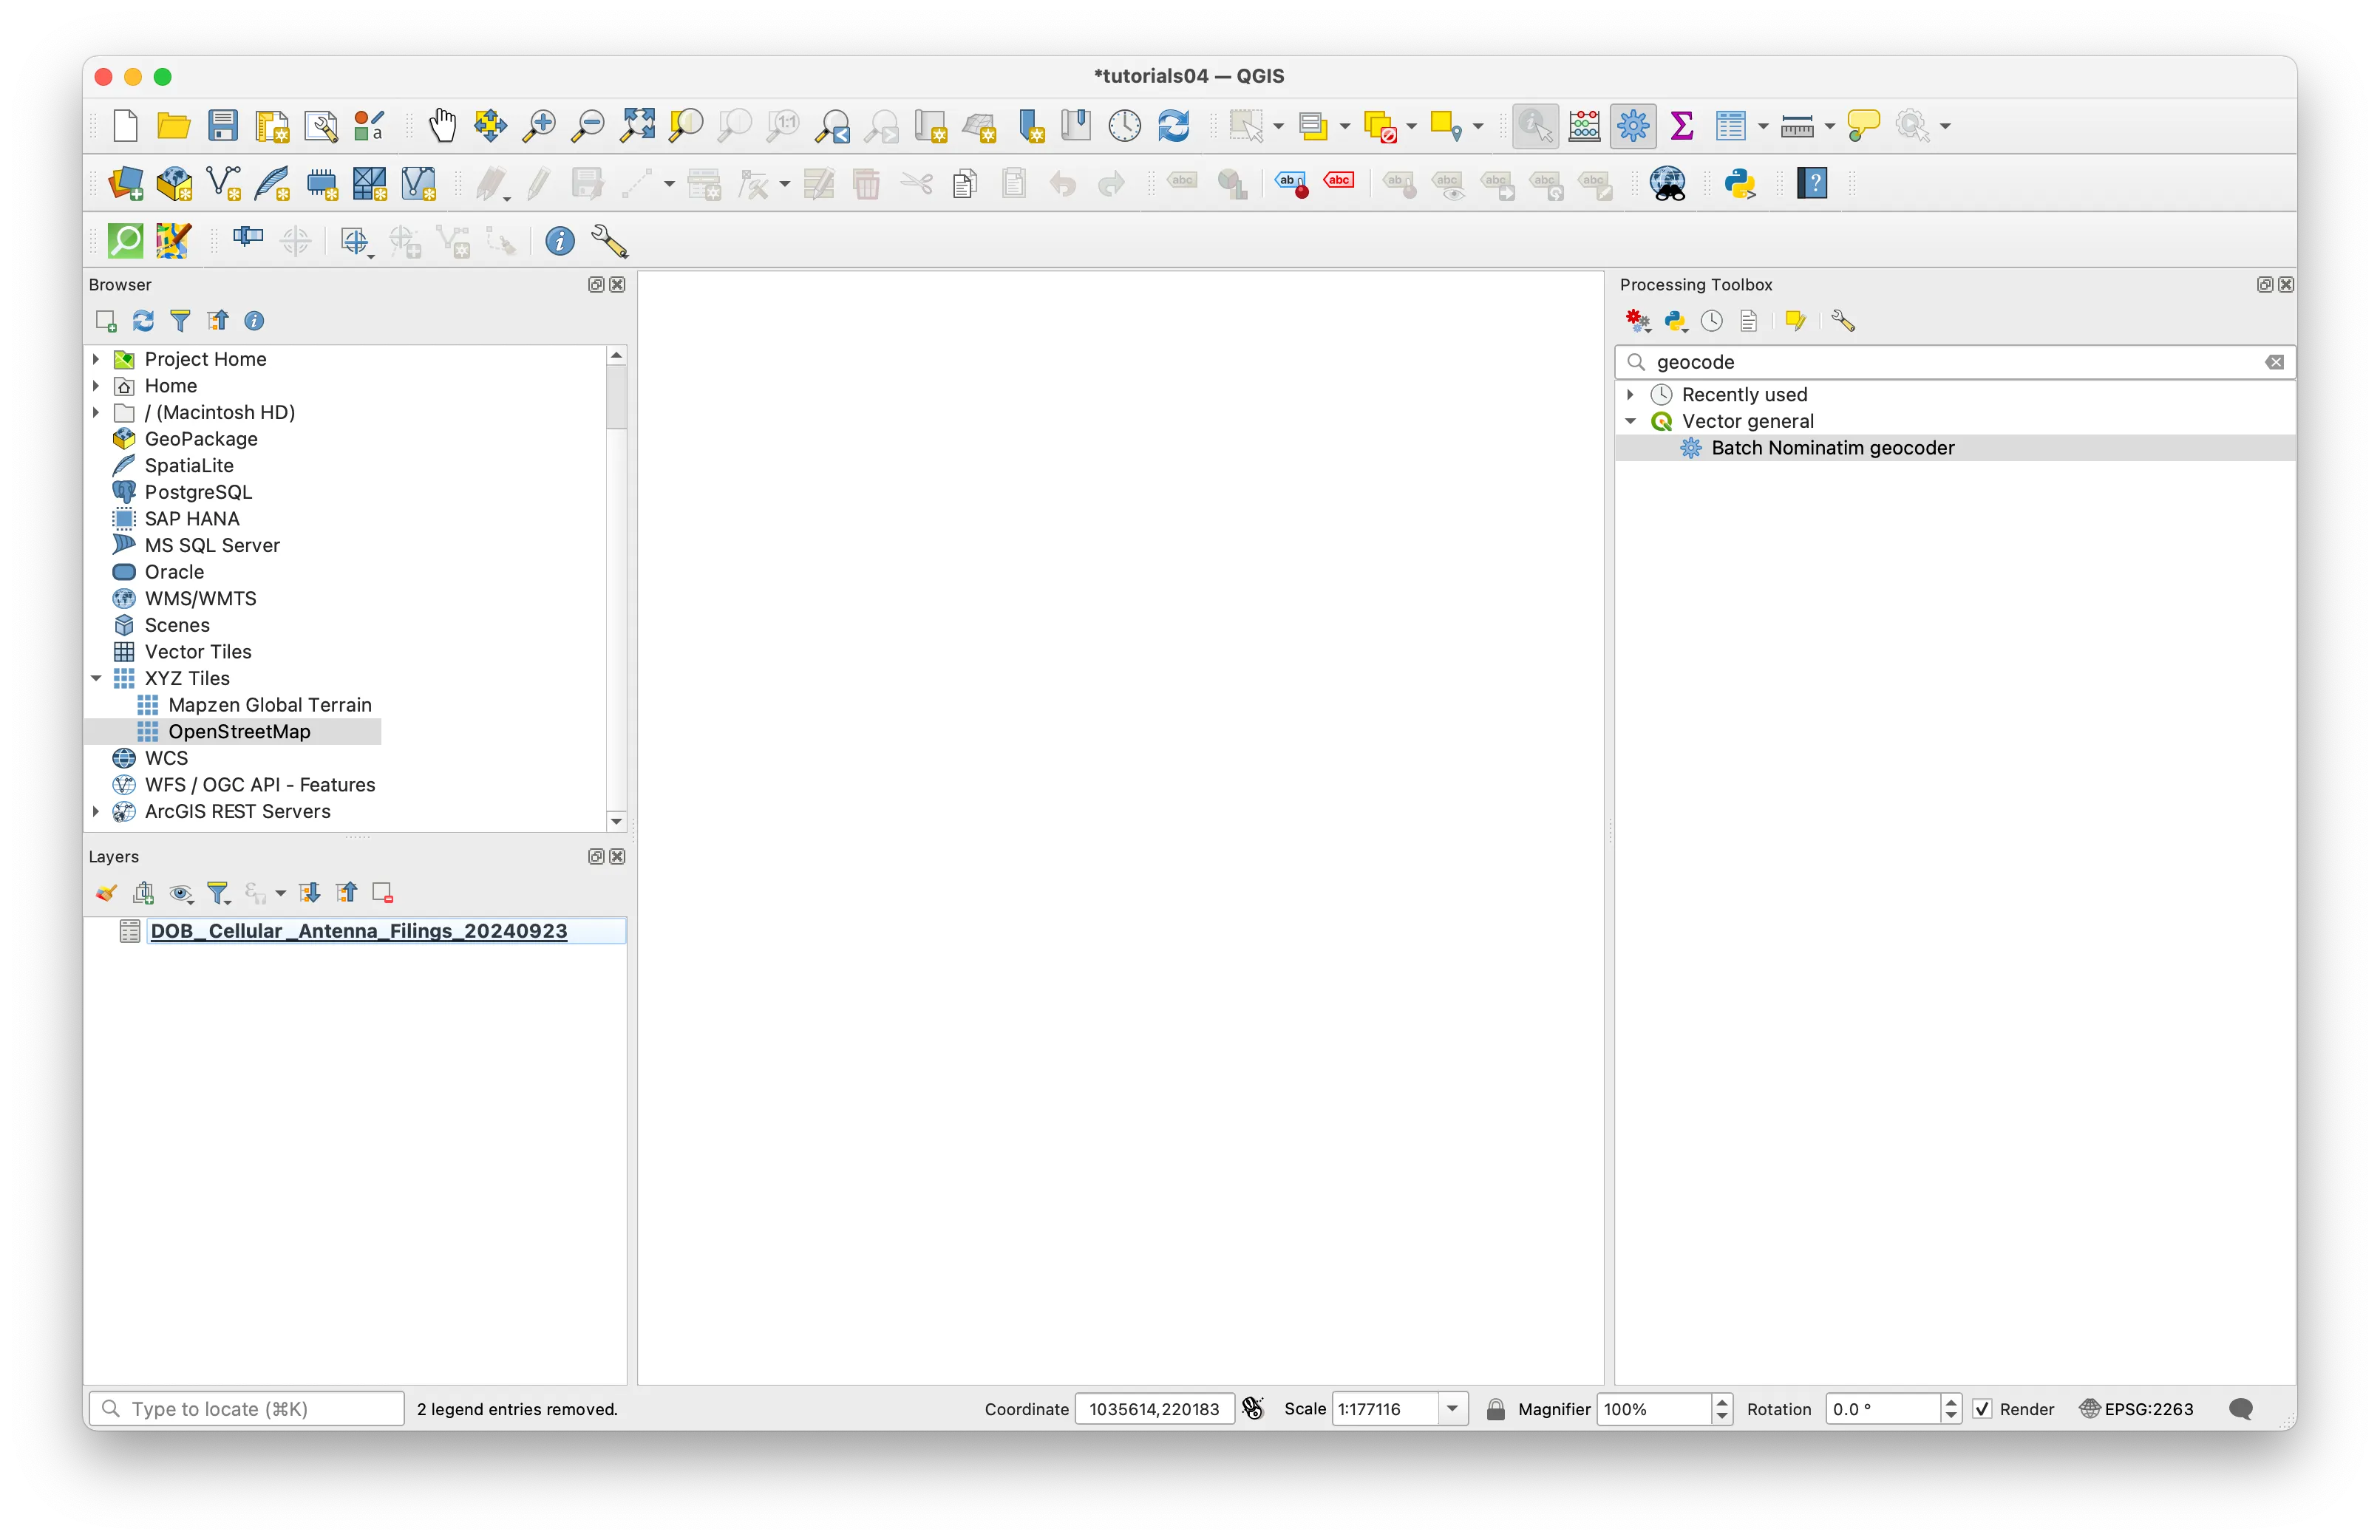
Task: Open the Scale dropdown
Action: click(x=1452, y=1409)
